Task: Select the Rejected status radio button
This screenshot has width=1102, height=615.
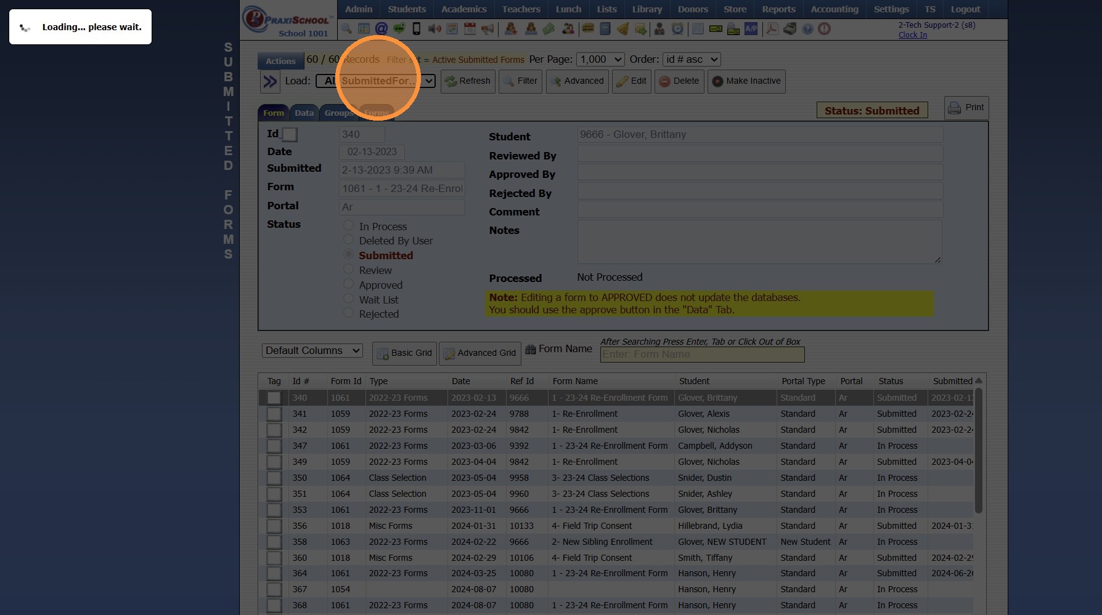Action: [x=349, y=313]
